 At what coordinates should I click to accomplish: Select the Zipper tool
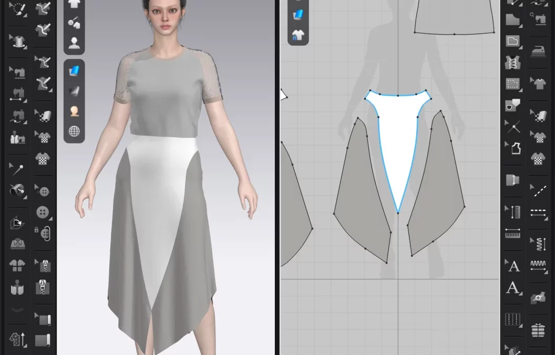[43, 288]
